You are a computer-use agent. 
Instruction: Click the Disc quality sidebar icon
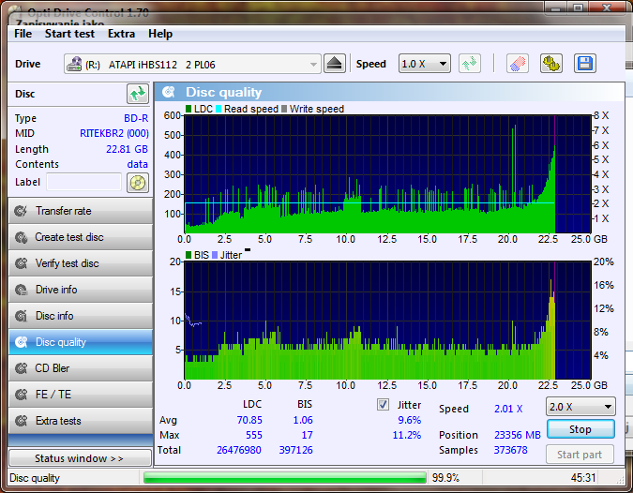pos(21,342)
